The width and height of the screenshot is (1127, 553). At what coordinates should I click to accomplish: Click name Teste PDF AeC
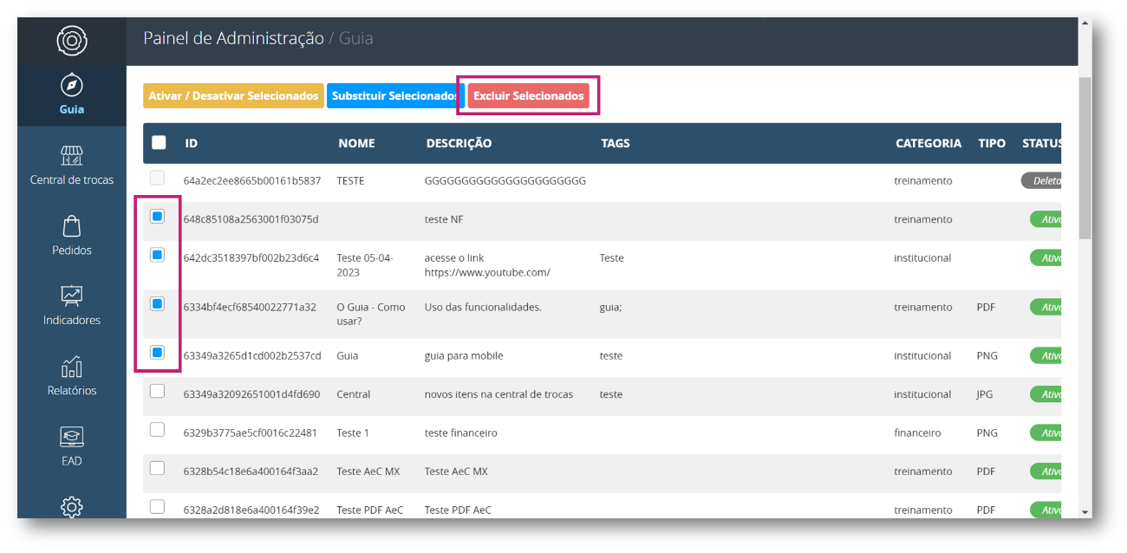(x=370, y=510)
